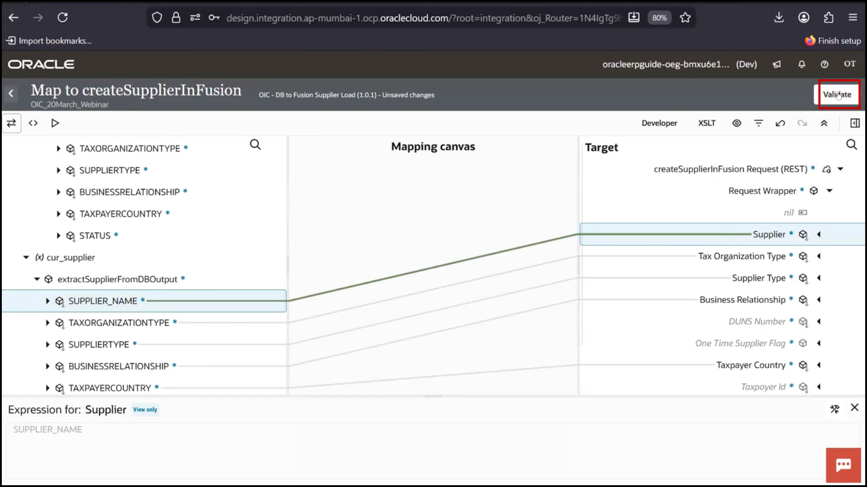This screenshot has width=867, height=487.
Task: Search the Target tree
Action: click(851, 145)
